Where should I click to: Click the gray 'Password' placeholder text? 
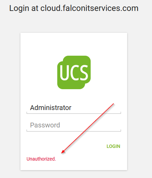(x=45, y=125)
